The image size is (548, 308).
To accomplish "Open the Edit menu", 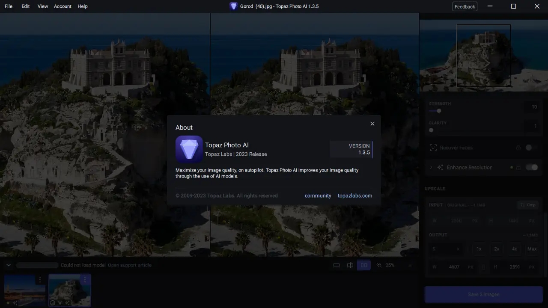I will click(x=26, y=6).
